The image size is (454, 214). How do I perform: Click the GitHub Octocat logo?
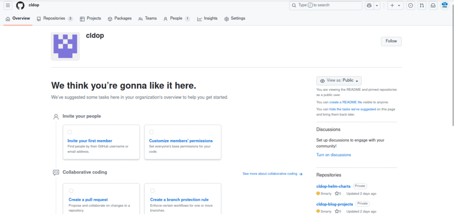[x=20, y=5]
